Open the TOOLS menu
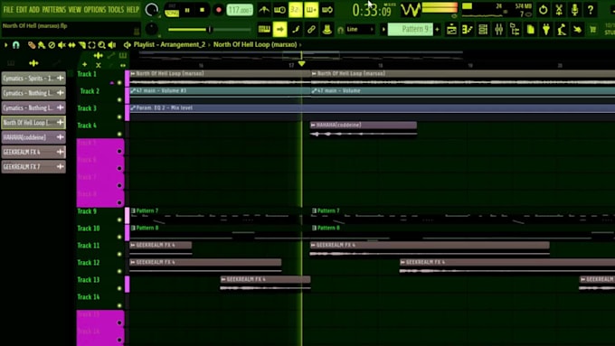 coord(116,9)
